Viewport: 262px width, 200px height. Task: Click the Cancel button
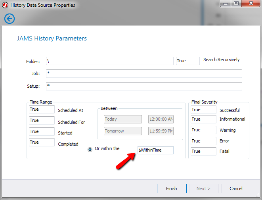pyautogui.click(x=236, y=188)
